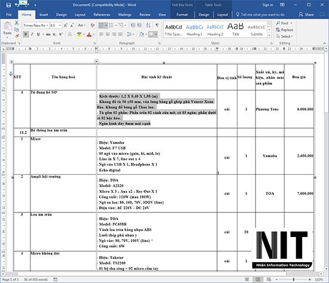329x283 pixels.
Task: Align text right
Action: (x=114, y=34)
